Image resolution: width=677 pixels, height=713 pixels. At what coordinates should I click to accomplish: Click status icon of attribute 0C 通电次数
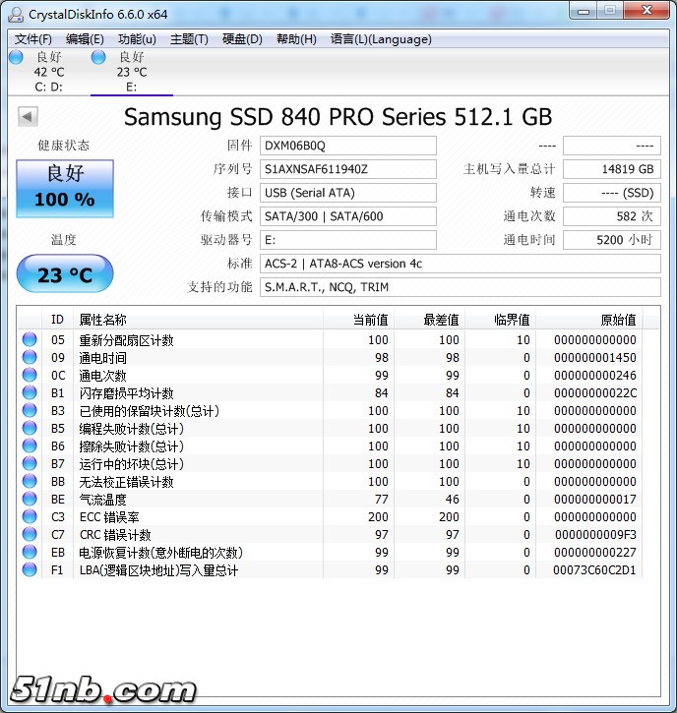point(30,375)
